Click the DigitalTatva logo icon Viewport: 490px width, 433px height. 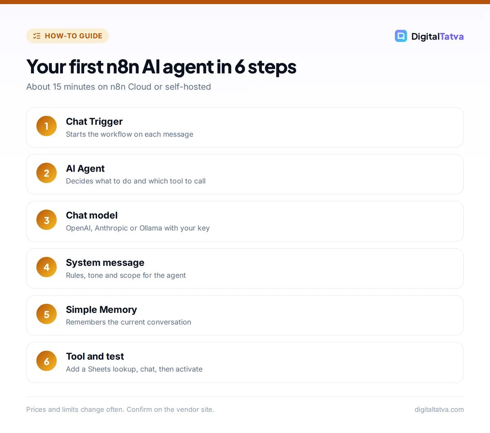tap(401, 36)
